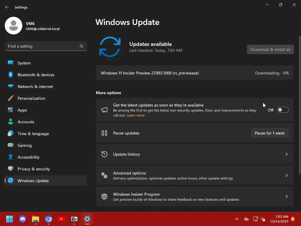Image resolution: width=301 pixels, height=226 pixels.
Task: Click the 7:03 AM taskbar clock
Action: tap(279, 219)
